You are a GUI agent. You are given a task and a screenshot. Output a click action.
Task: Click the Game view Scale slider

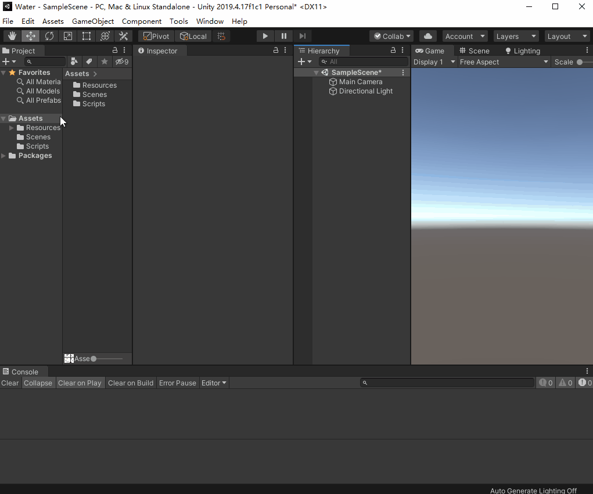coord(585,62)
